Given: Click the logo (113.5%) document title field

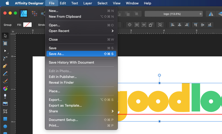Looking at the screenshot, I should point(174,14).
